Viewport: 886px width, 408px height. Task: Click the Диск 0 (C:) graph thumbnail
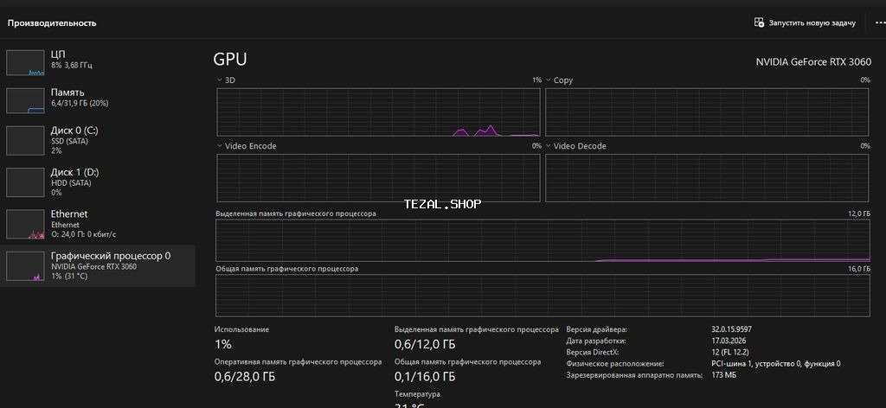pos(25,140)
